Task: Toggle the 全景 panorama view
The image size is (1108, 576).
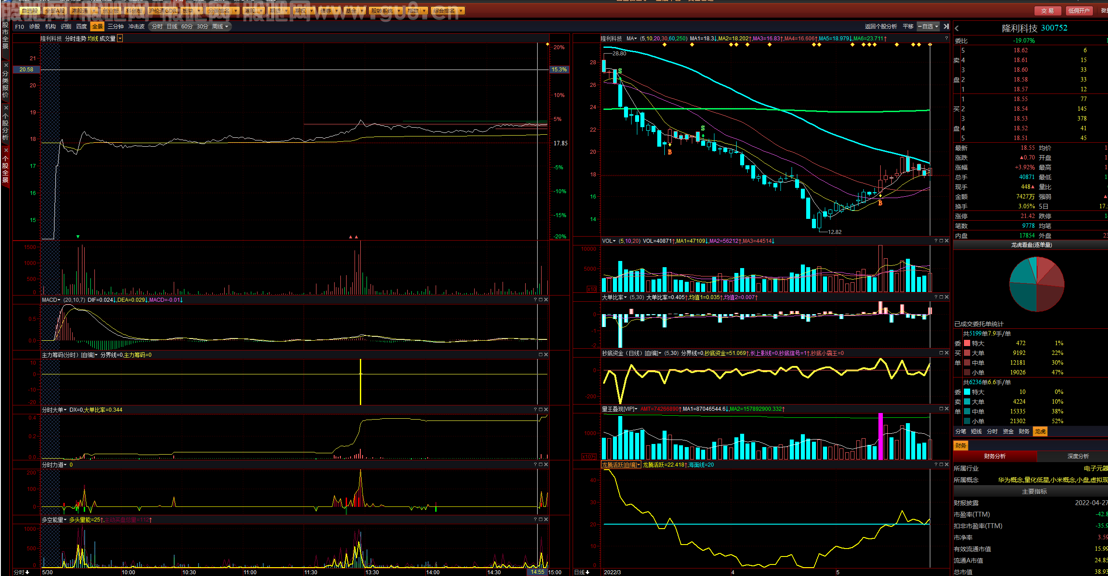Action: pyautogui.click(x=98, y=27)
